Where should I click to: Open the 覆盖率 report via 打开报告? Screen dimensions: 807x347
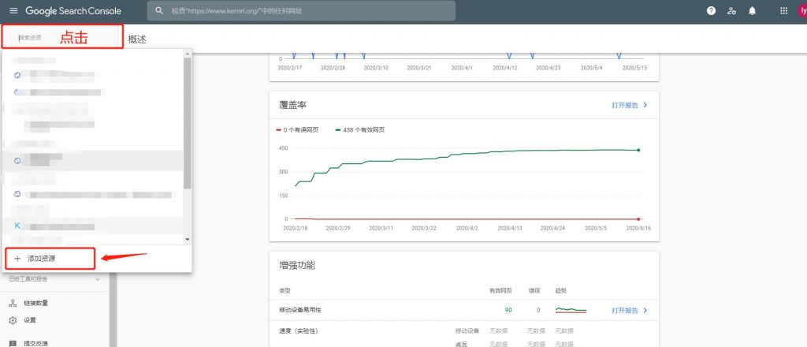[630, 105]
